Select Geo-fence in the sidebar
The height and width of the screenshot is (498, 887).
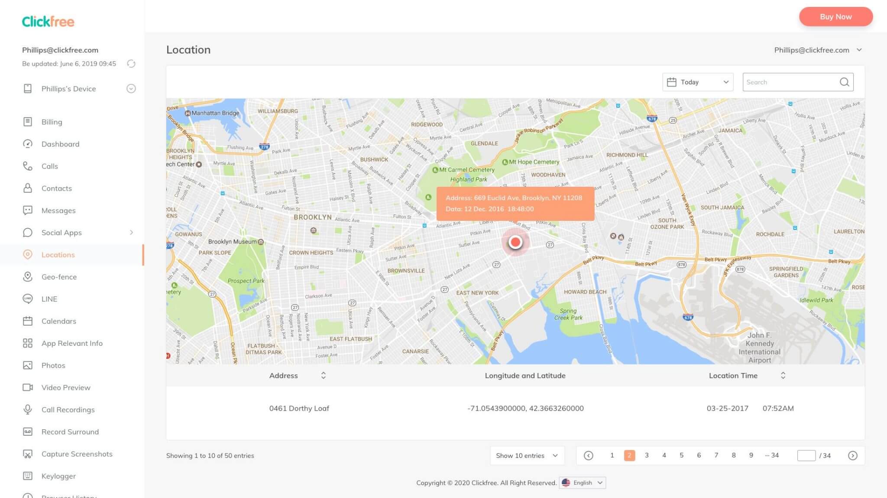click(x=59, y=277)
